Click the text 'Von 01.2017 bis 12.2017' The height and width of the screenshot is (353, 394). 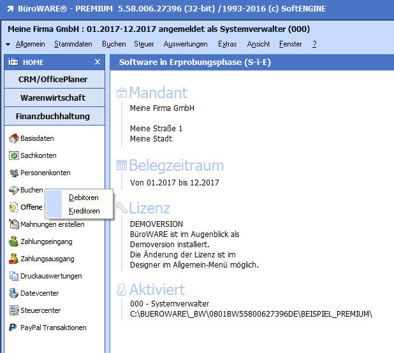click(x=175, y=182)
